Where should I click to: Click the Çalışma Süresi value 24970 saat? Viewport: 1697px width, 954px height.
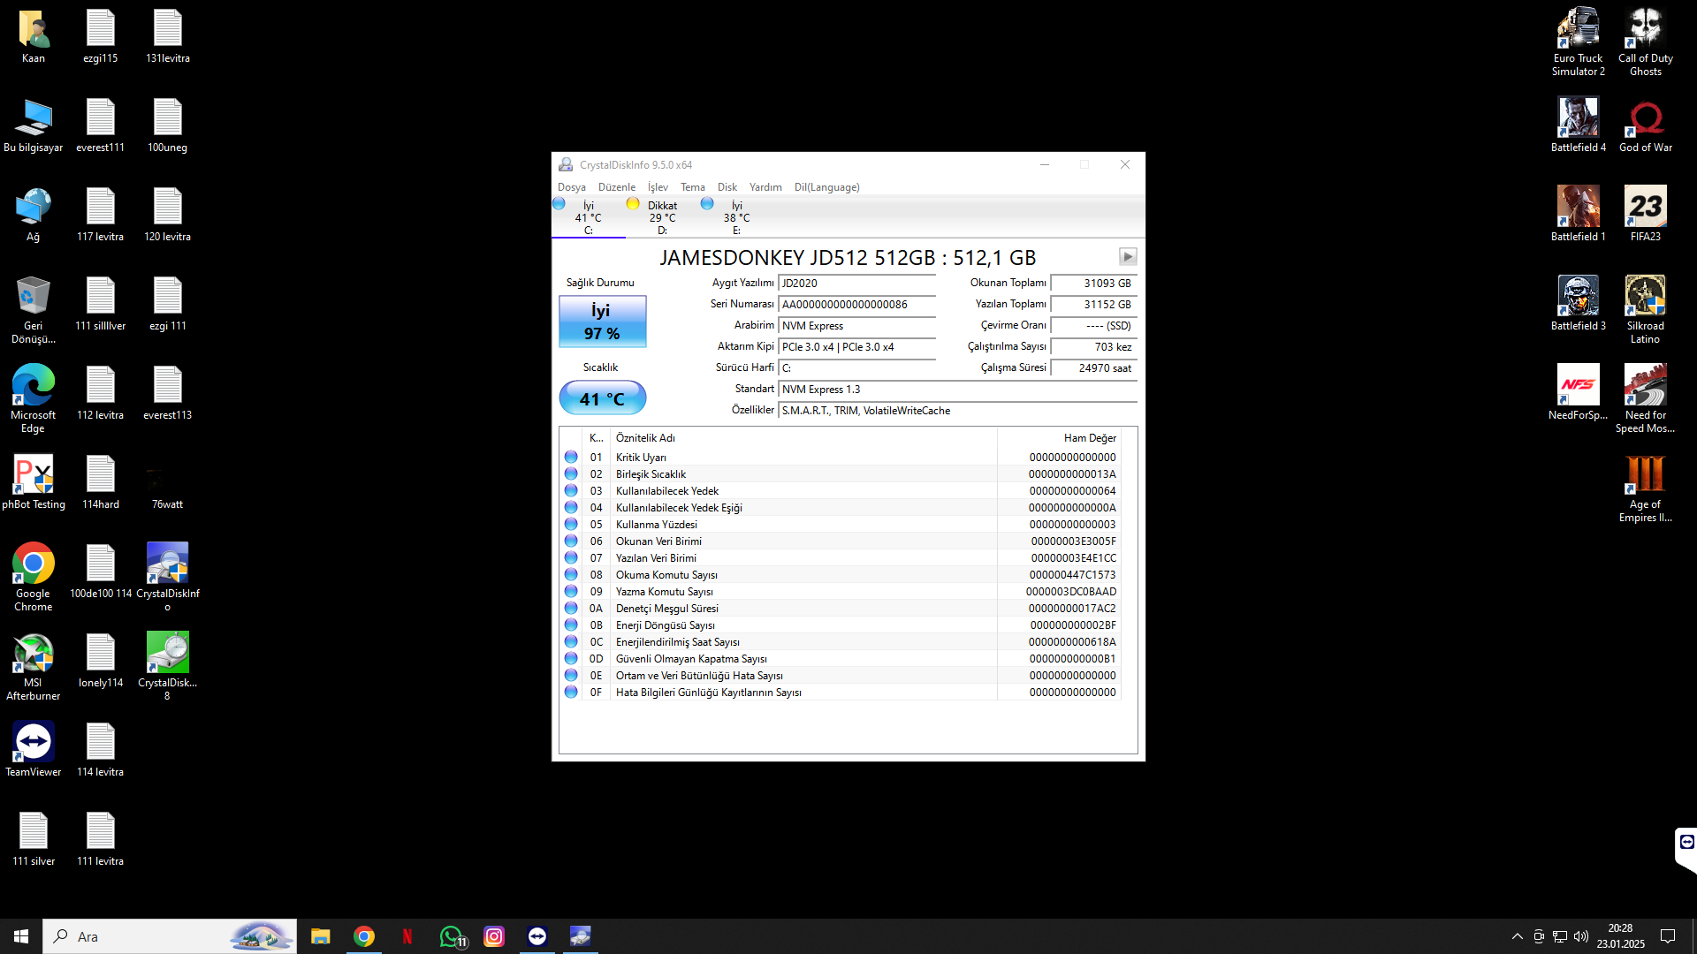(1093, 368)
